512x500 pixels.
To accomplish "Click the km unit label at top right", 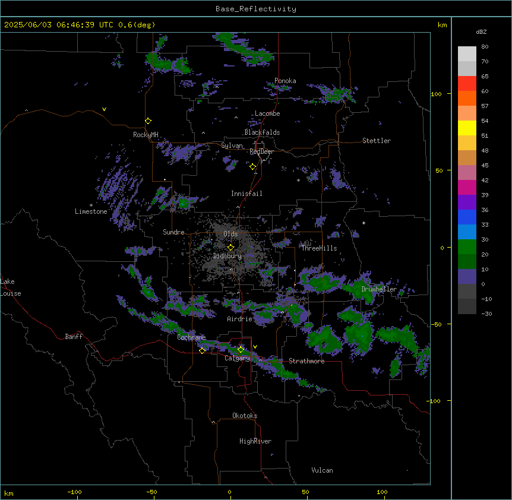I will [x=442, y=25].
